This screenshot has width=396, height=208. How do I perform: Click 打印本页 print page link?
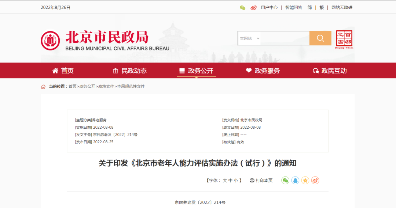pyautogui.click(x=261, y=181)
